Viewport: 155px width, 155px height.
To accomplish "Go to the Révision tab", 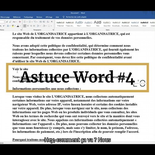I will [x=39, y=17].
